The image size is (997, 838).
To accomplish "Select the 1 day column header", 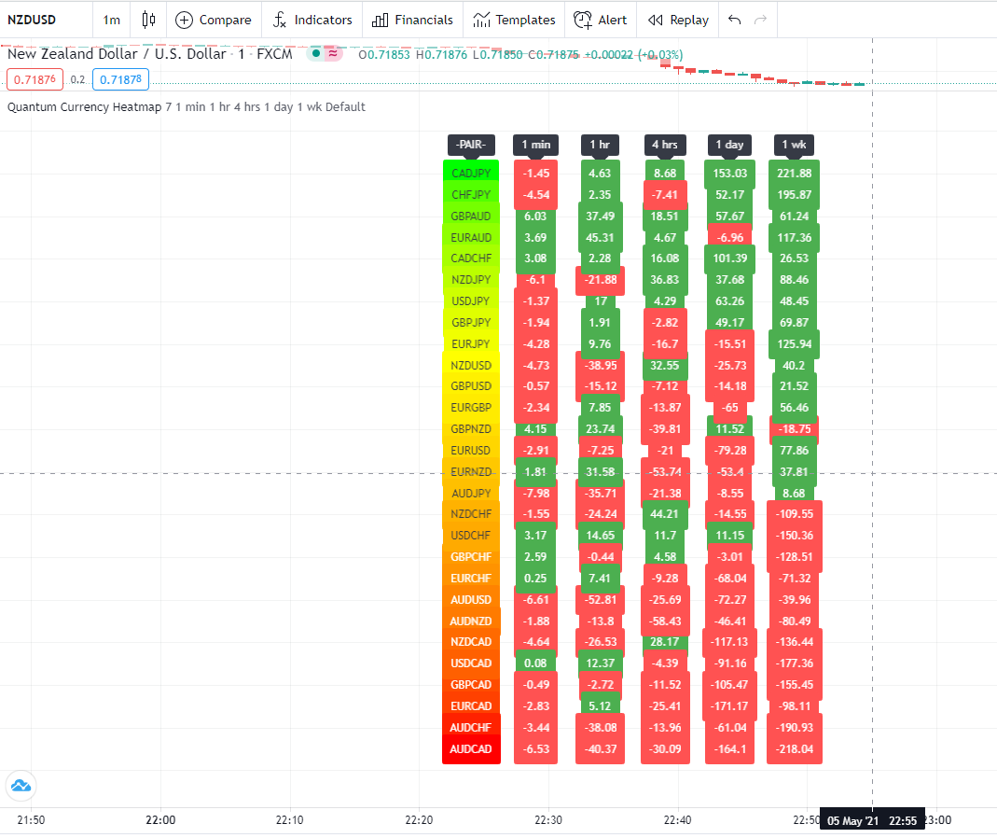I will (x=729, y=145).
